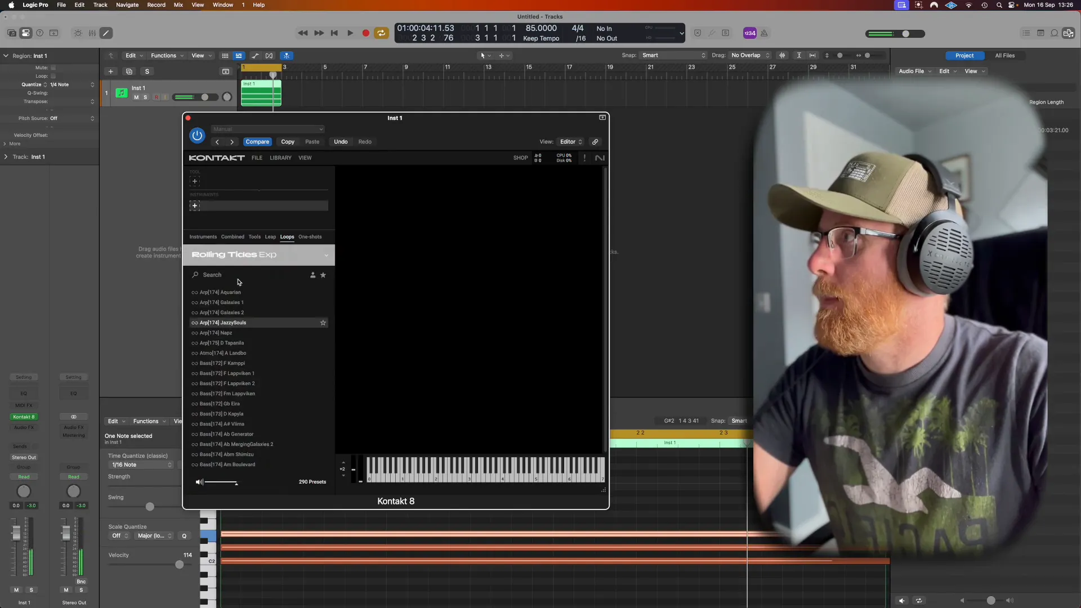Expand Rolling Tides Exp library dropdown
1081x608 pixels.
[x=327, y=256]
